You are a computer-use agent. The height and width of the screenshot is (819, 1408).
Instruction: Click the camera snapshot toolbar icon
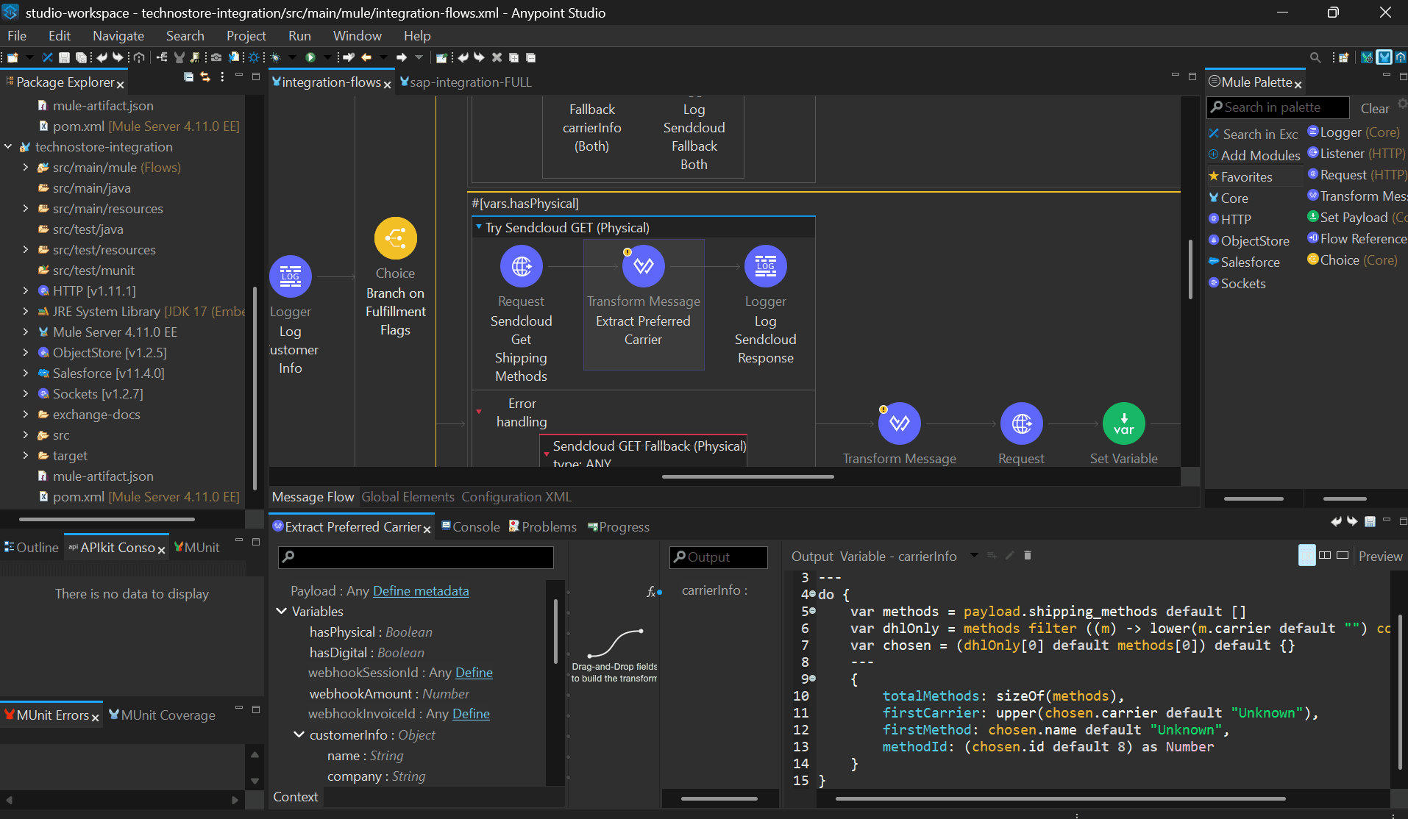[x=216, y=57]
